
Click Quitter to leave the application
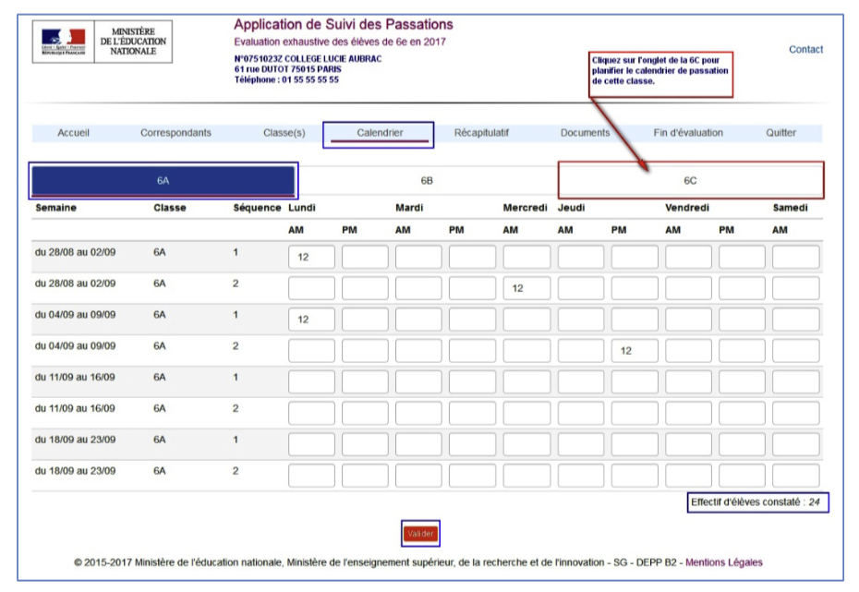pyautogui.click(x=780, y=132)
